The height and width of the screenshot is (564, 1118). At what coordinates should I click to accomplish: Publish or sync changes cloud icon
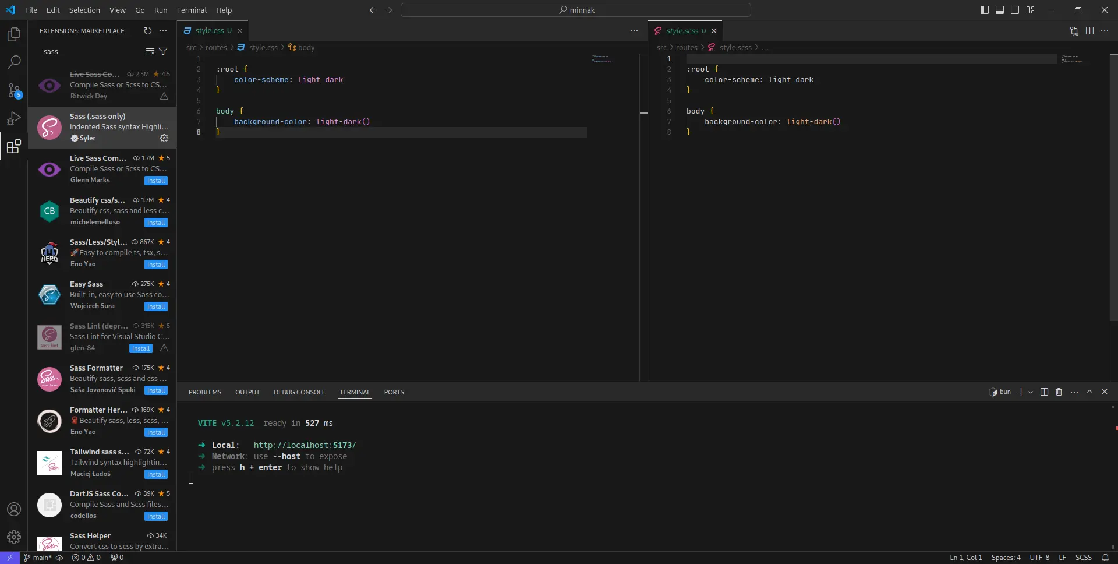(59, 558)
